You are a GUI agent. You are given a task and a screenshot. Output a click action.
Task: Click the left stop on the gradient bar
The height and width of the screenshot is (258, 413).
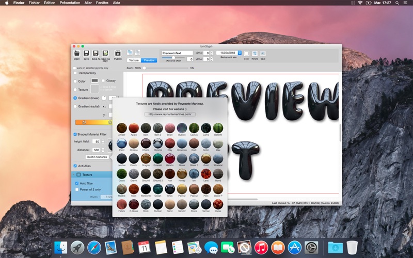(x=84, y=122)
